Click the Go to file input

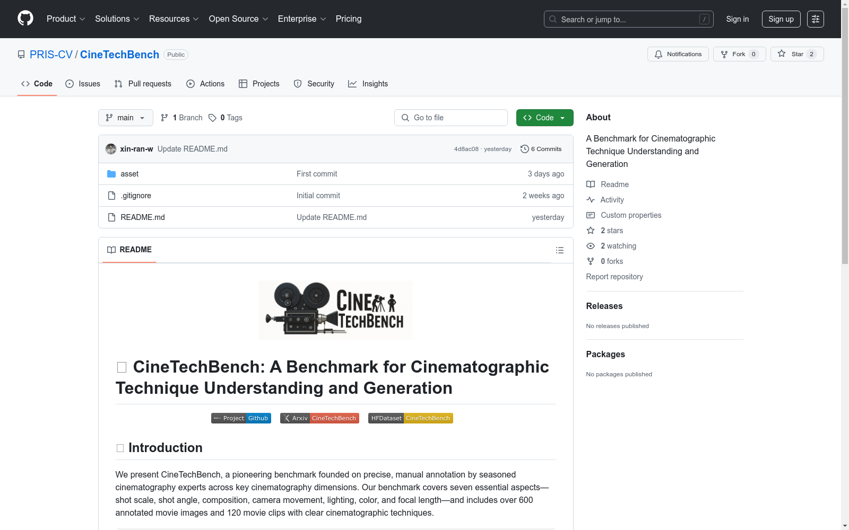point(451,118)
